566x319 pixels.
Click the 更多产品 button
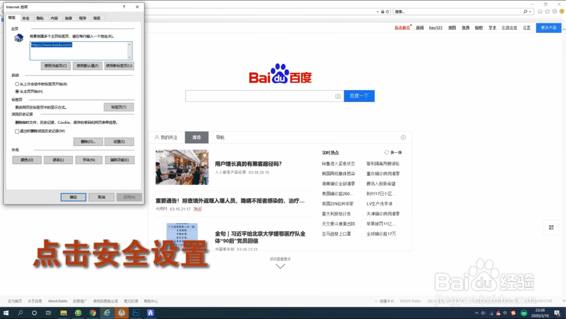[x=548, y=28]
